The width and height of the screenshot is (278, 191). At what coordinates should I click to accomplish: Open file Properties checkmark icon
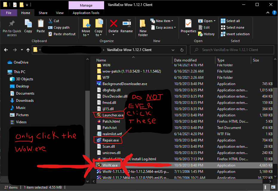tap(188, 24)
